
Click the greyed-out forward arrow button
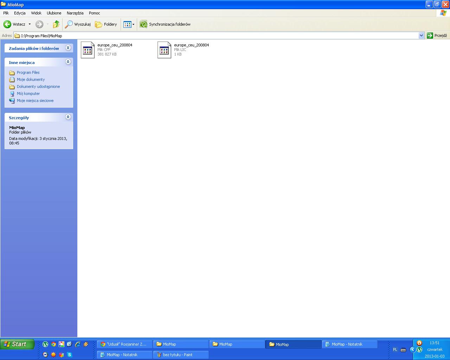[x=39, y=24]
